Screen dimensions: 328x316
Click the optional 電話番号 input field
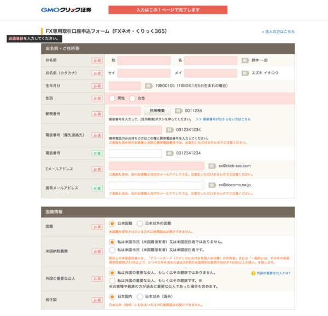tap(136, 153)
